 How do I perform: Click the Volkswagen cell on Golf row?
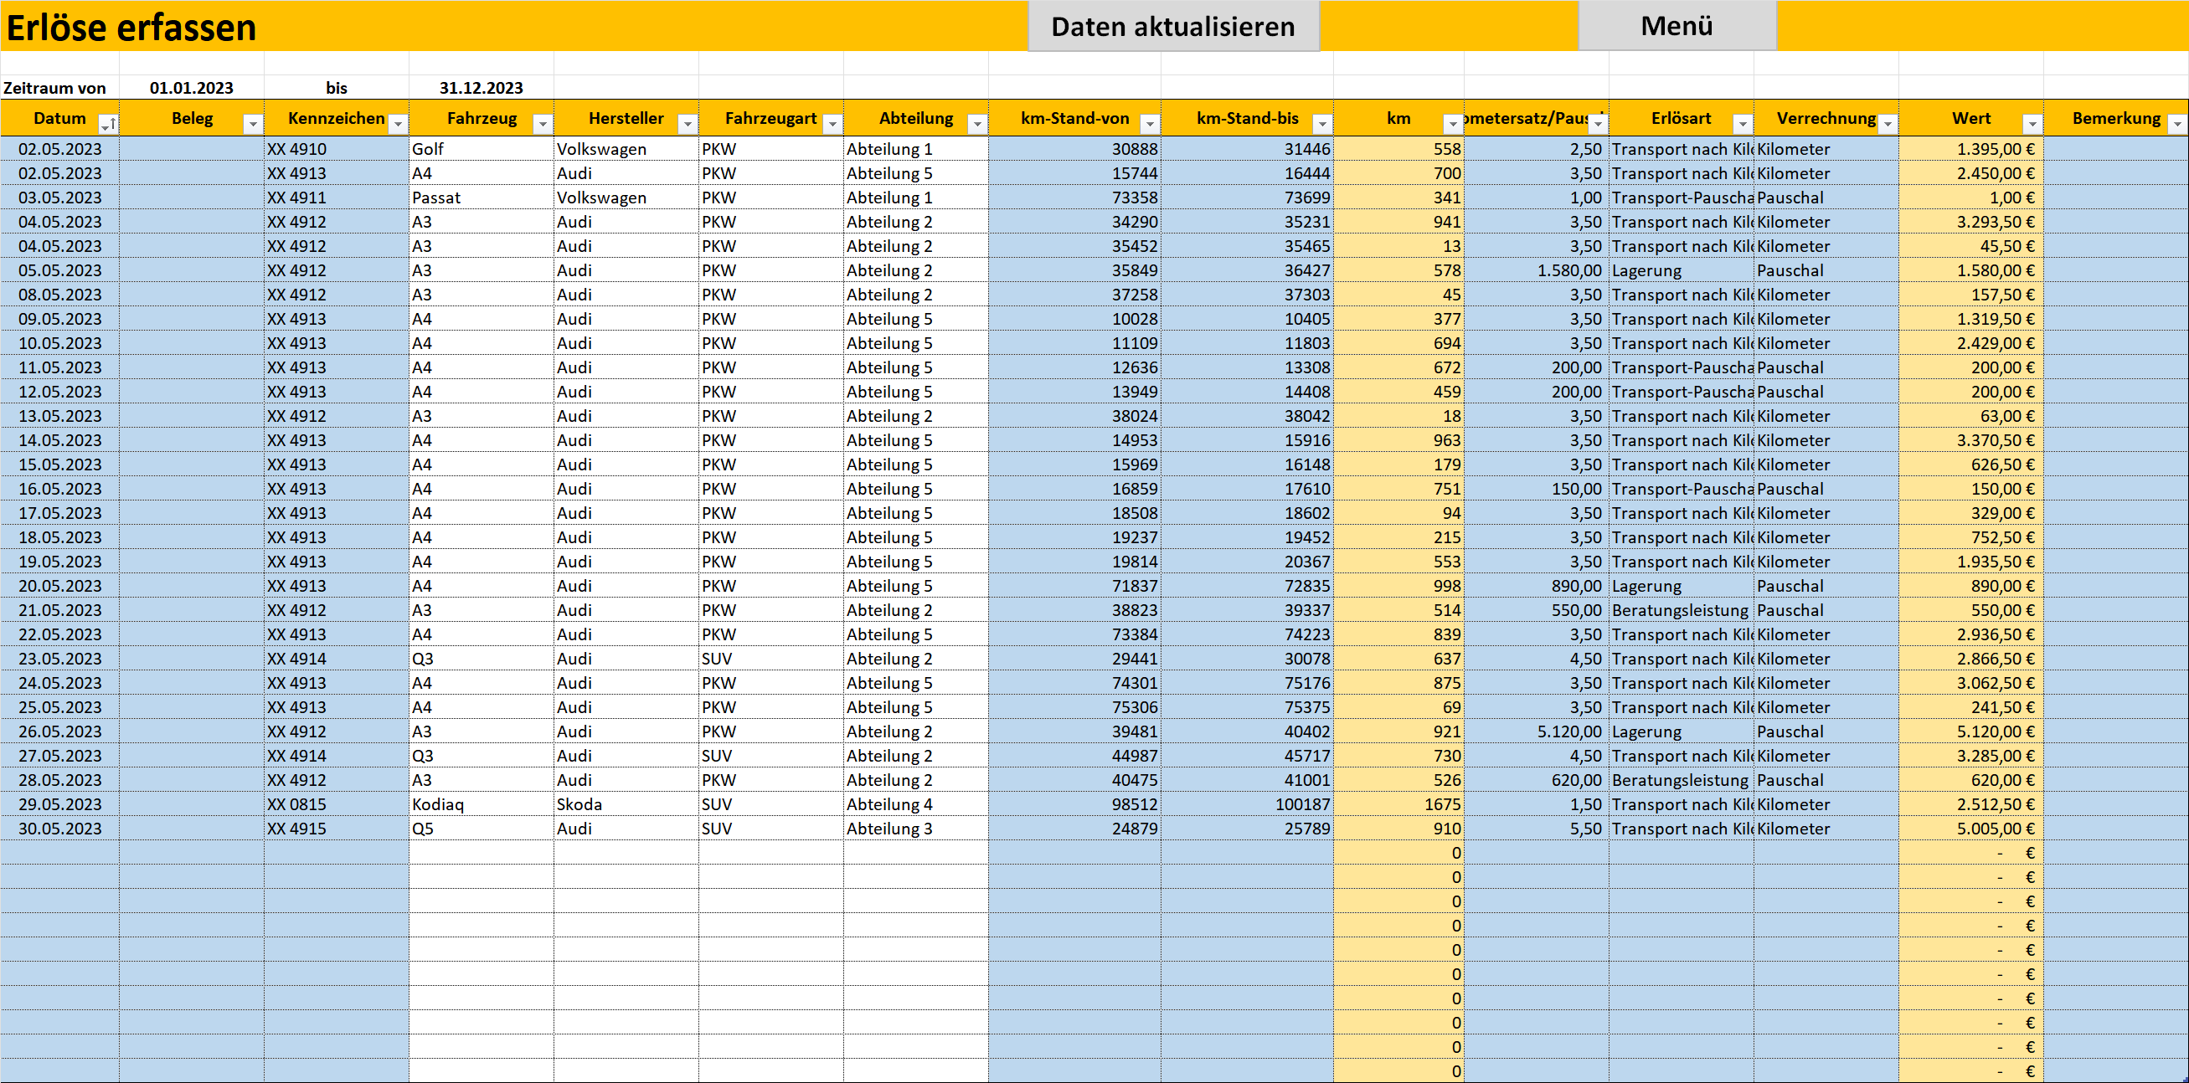[626, 149]
